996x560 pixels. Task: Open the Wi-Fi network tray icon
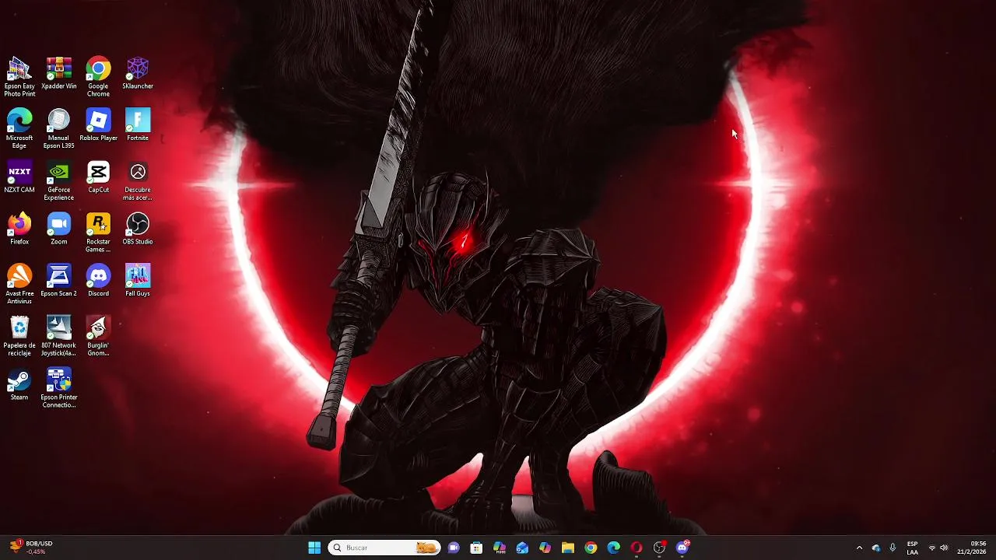point(932,548)
